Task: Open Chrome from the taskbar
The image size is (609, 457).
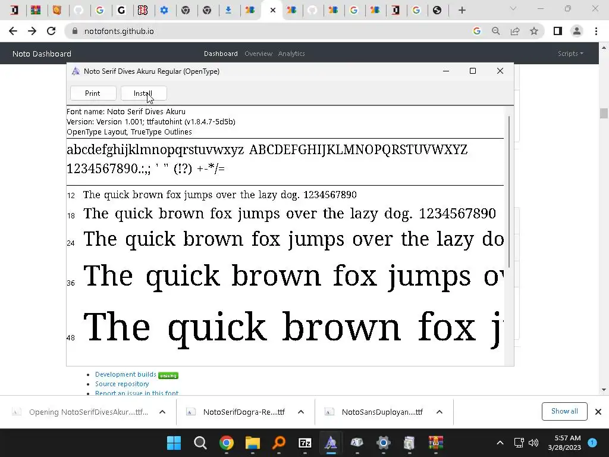Action: (x=226, y=443)
